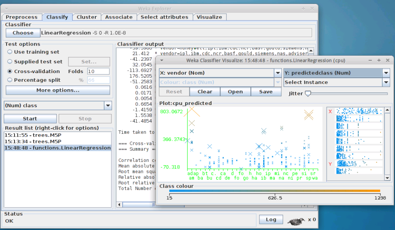Click the Choose classifier button

coord(23,33)
